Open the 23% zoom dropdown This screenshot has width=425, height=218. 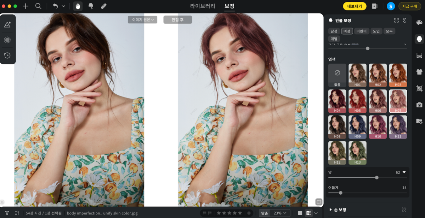280,213
